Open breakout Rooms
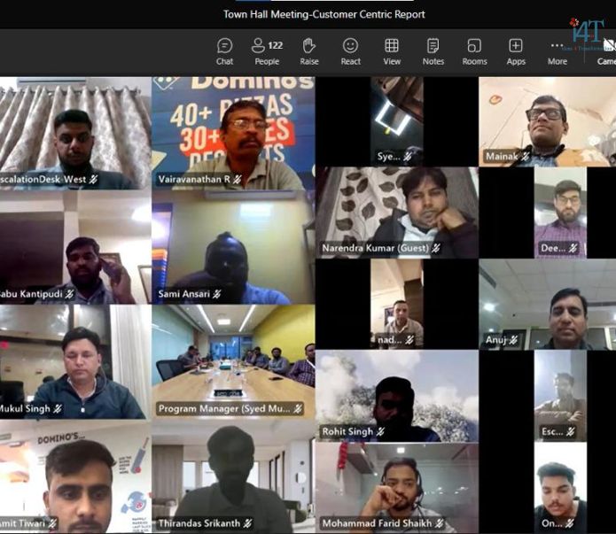Viewport: 616px width, 534px height. point(474,51)
